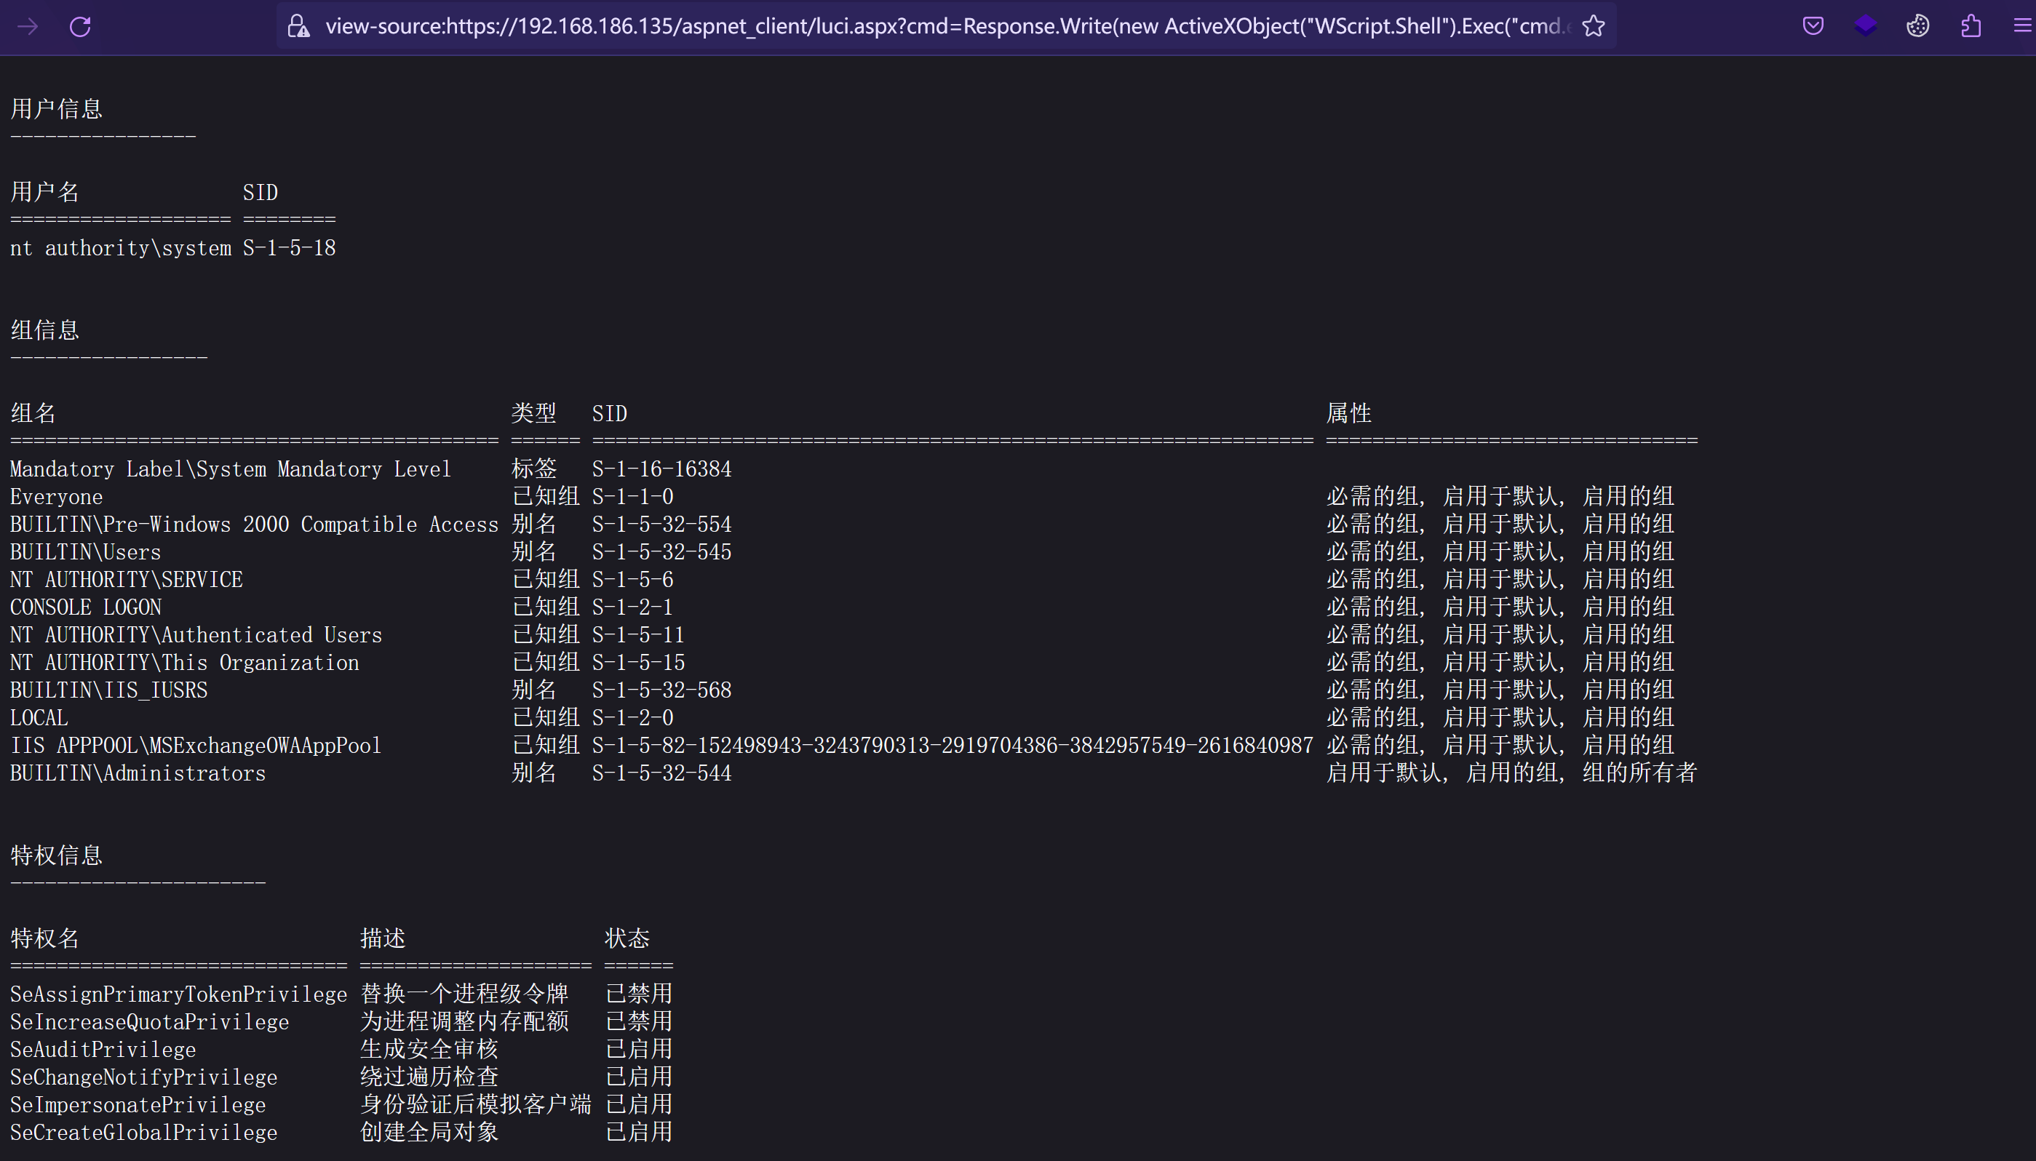Open the purple diamond extension icon
2036x1161 pixels.
[1865, 26]
